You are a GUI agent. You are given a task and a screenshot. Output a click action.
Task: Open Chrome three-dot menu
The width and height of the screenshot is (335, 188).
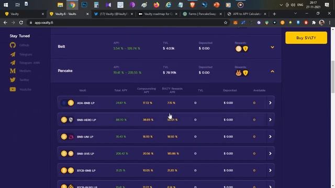click(x=330, y=22)
